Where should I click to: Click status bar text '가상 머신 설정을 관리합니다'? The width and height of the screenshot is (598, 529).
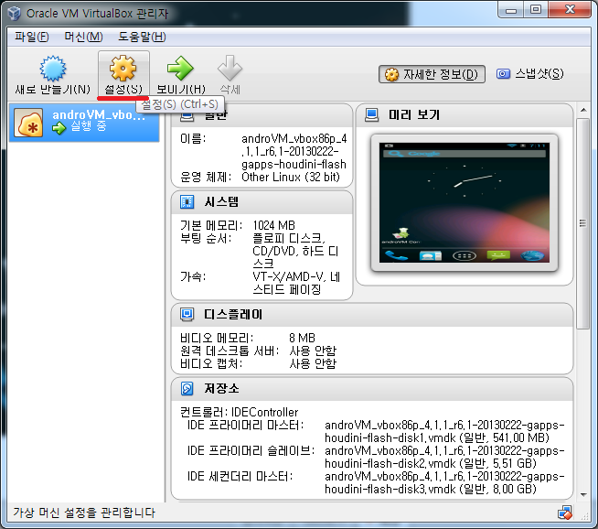(x=84, y=513)
